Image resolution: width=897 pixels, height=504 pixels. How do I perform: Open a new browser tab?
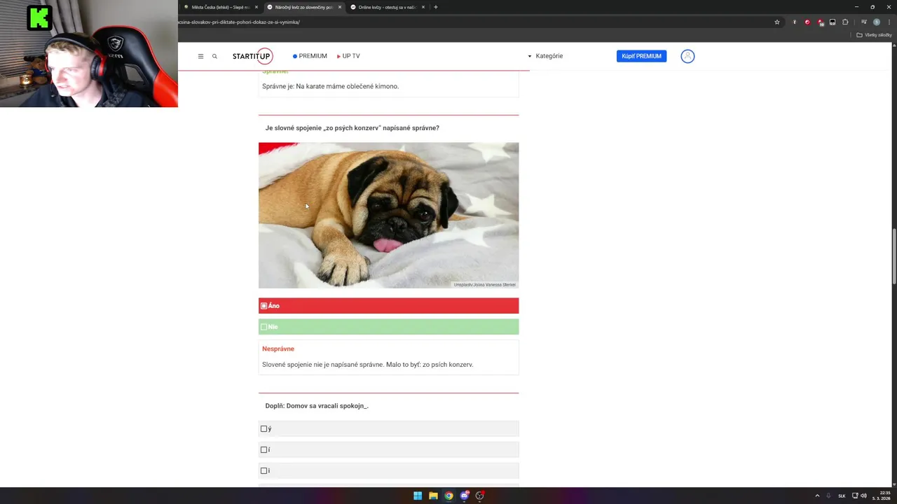pos(436,7)
